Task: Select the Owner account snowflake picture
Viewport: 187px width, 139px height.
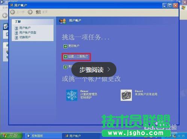Action: [72, 95]
